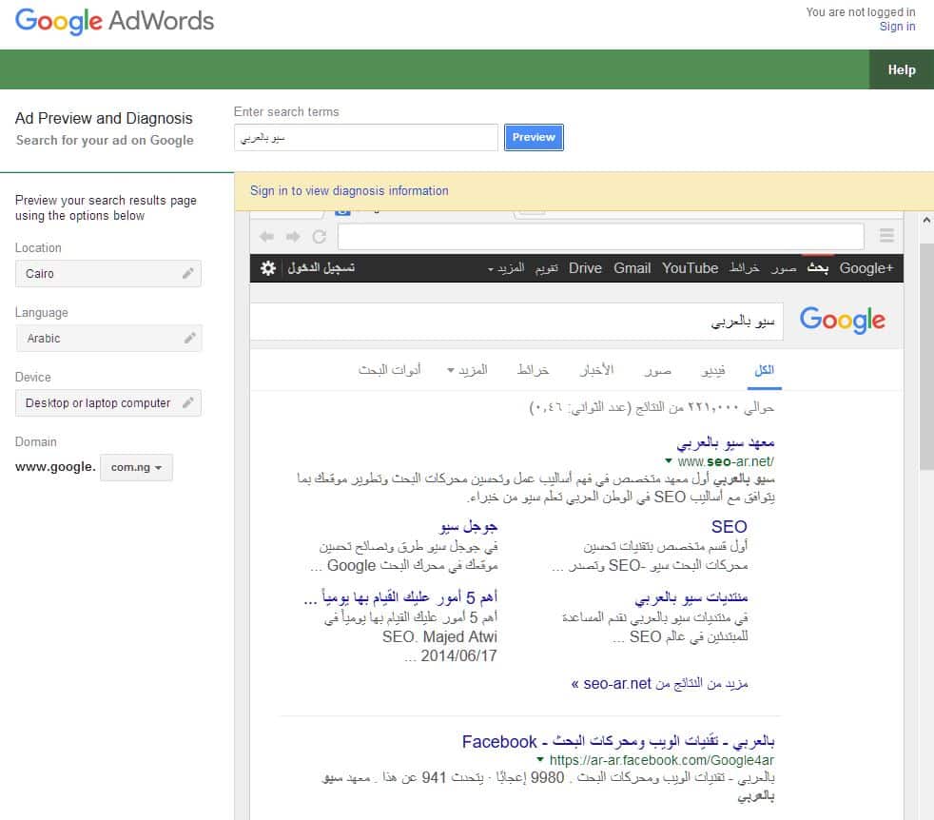Click green arrow beside www.seo-ar.net URL
The image size is (934, 820).
(669, 460)
